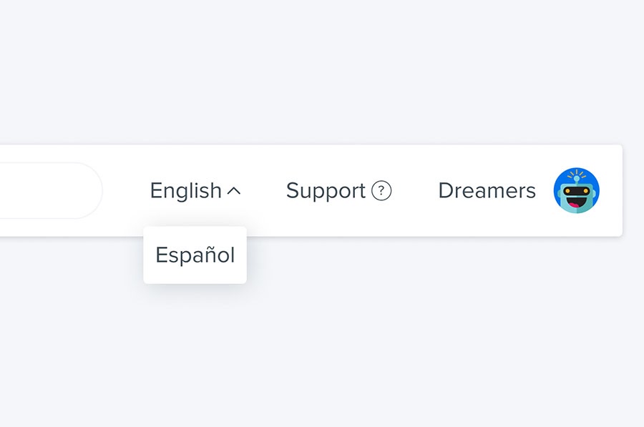644x427 pixels.
Task: Click the round avatar next to Dreamers
Action: pyautogui.click(x=576, y=190)
